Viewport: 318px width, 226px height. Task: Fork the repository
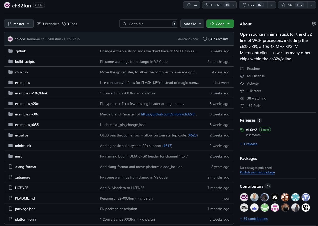253,5
